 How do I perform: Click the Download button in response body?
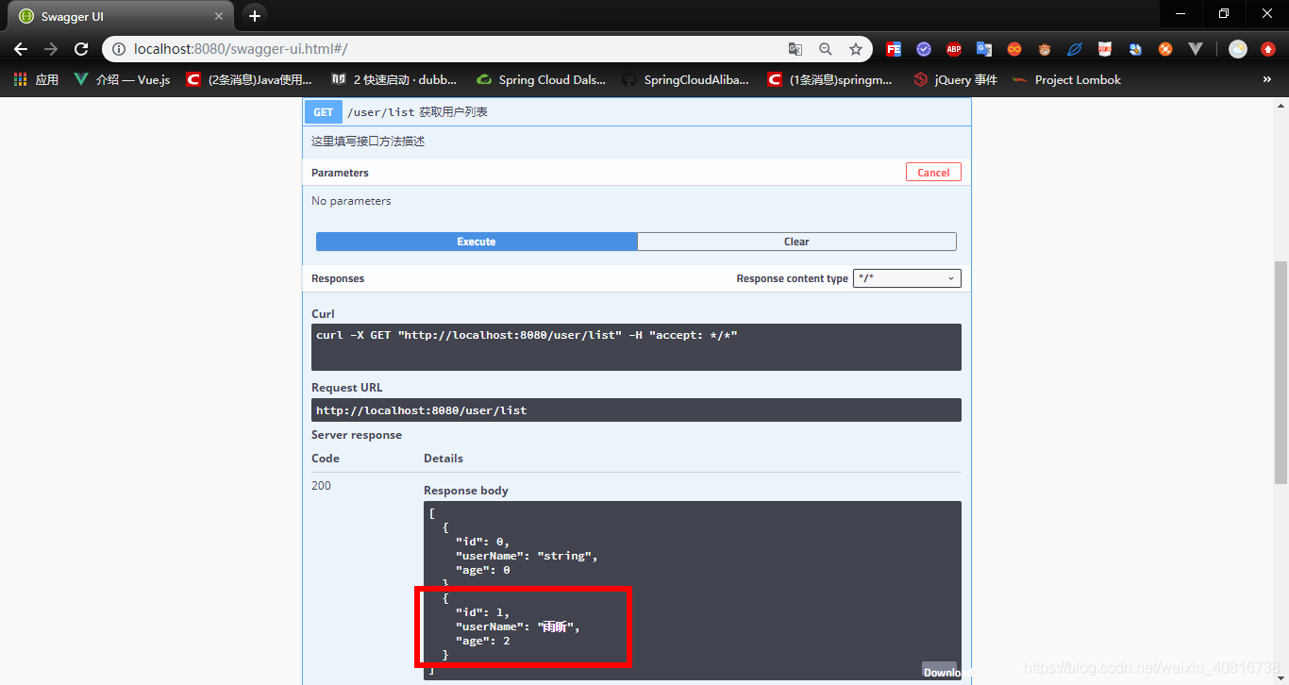point(942,672)
